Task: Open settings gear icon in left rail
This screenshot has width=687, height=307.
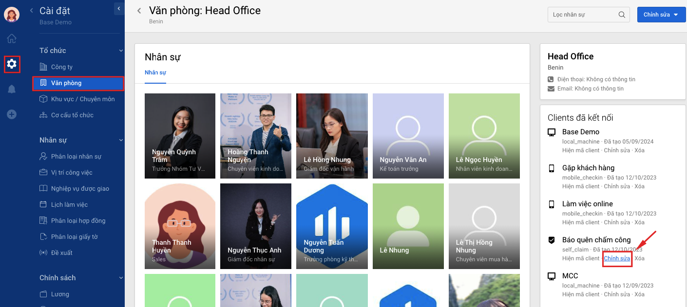Action: 12,64
